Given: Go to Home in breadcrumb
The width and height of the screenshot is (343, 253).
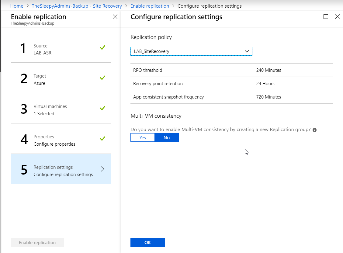Looking at the screenshot, I should pyautogui.click(x=17, y=6).
